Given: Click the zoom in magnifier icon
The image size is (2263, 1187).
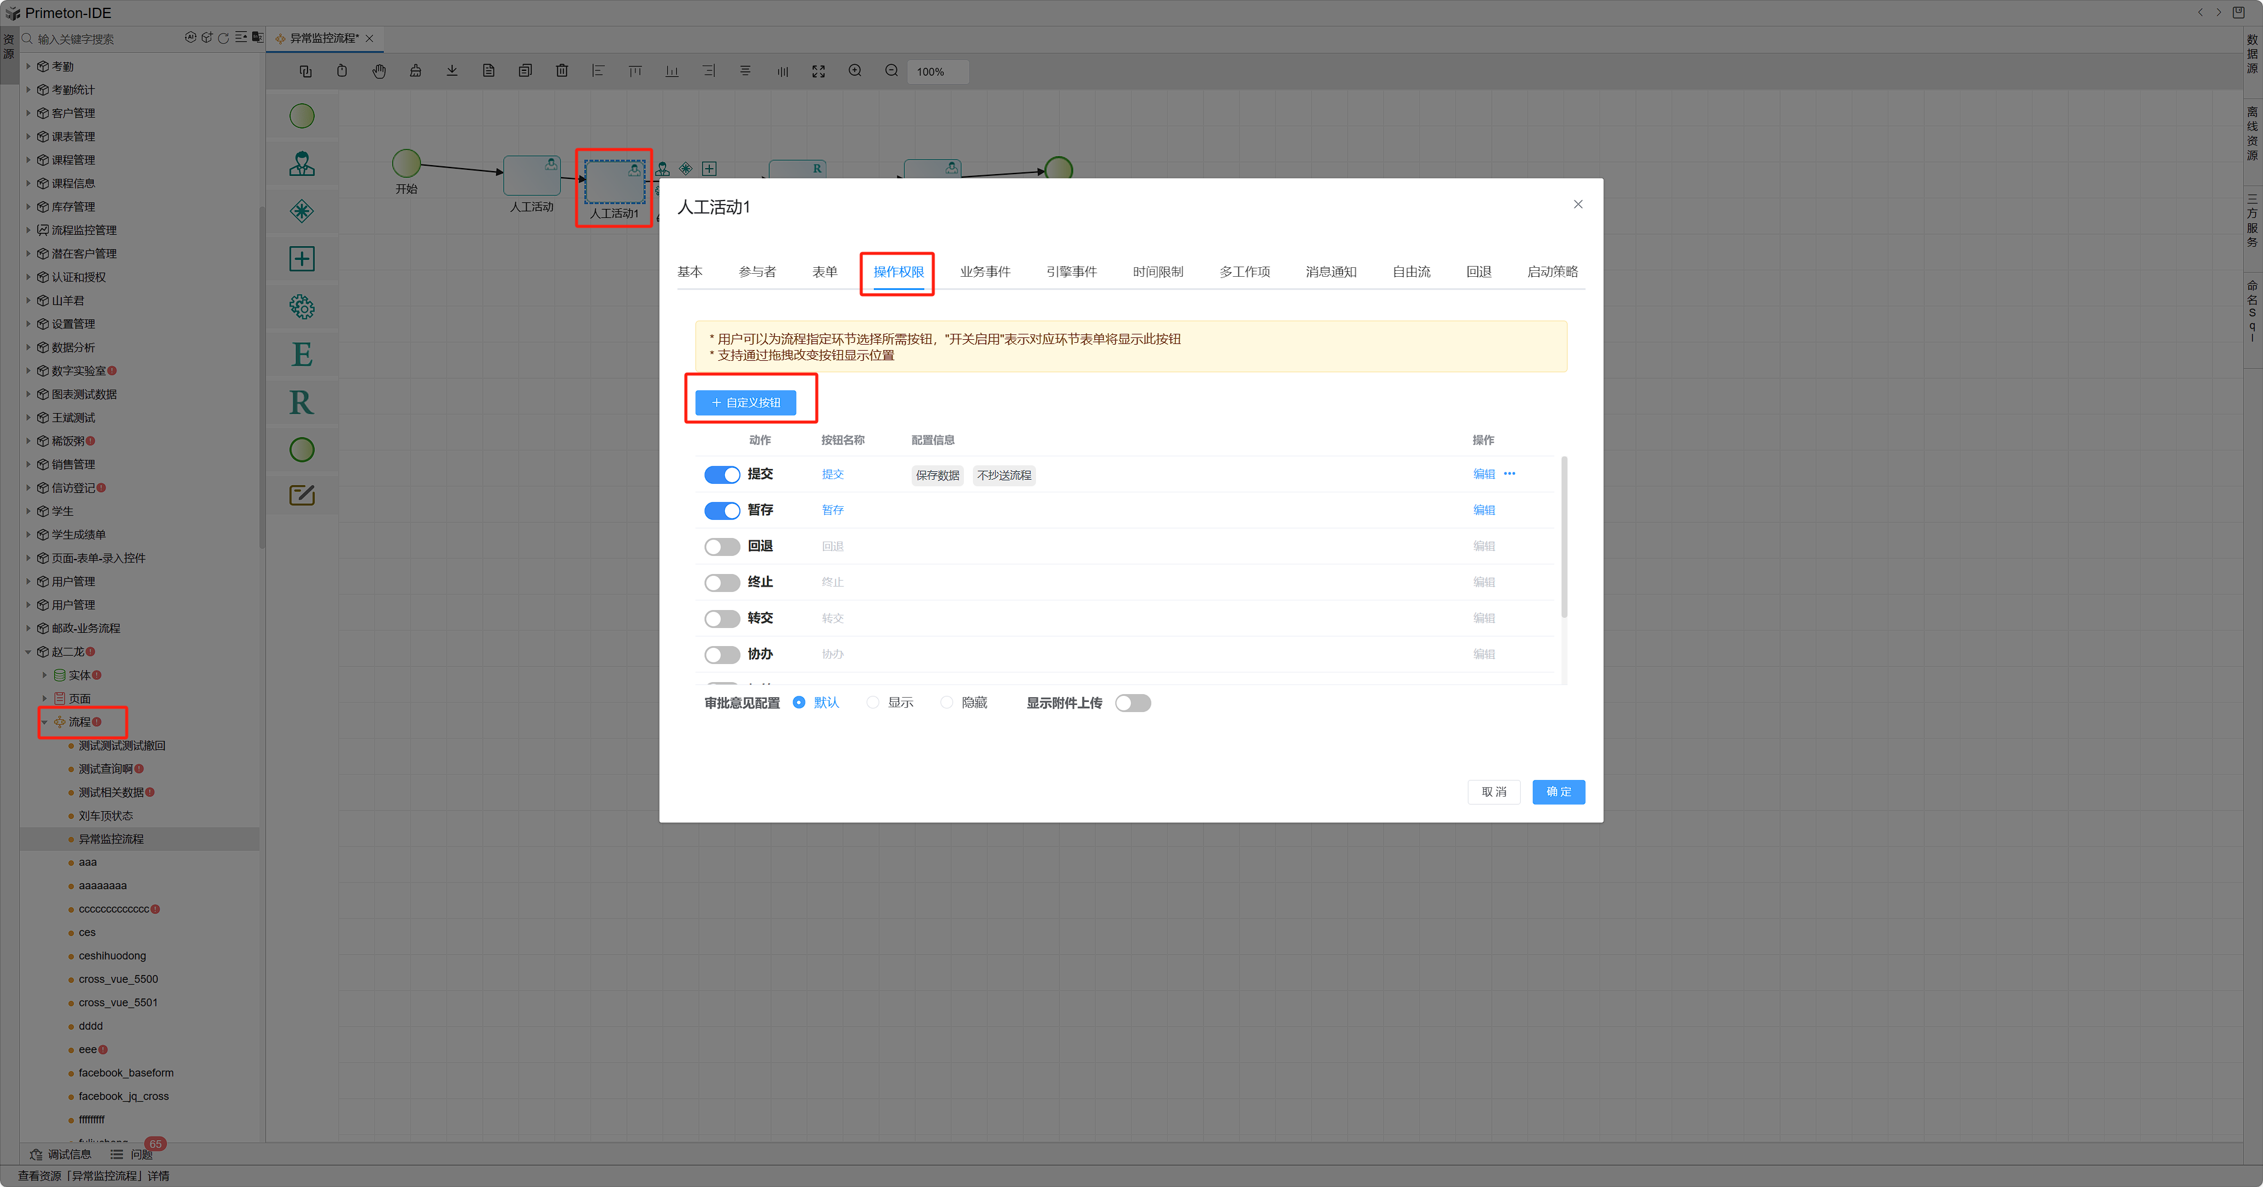Looking at the screenshot, I should (x=854, y=71).
